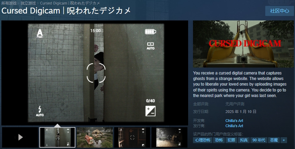Open the Cursed Digicam header capsule image
The width and height of the screenshot is (295, 149).
tap(243, 44)
